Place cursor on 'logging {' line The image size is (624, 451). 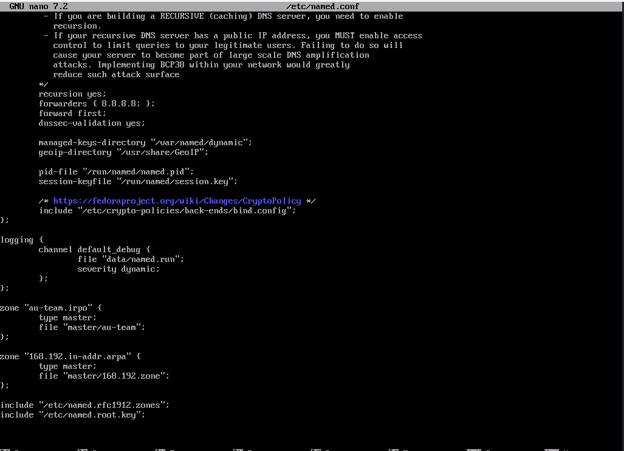tap(22, 239)
